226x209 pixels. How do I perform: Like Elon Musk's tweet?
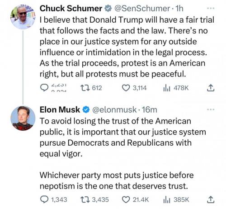(x=126, y=199)
